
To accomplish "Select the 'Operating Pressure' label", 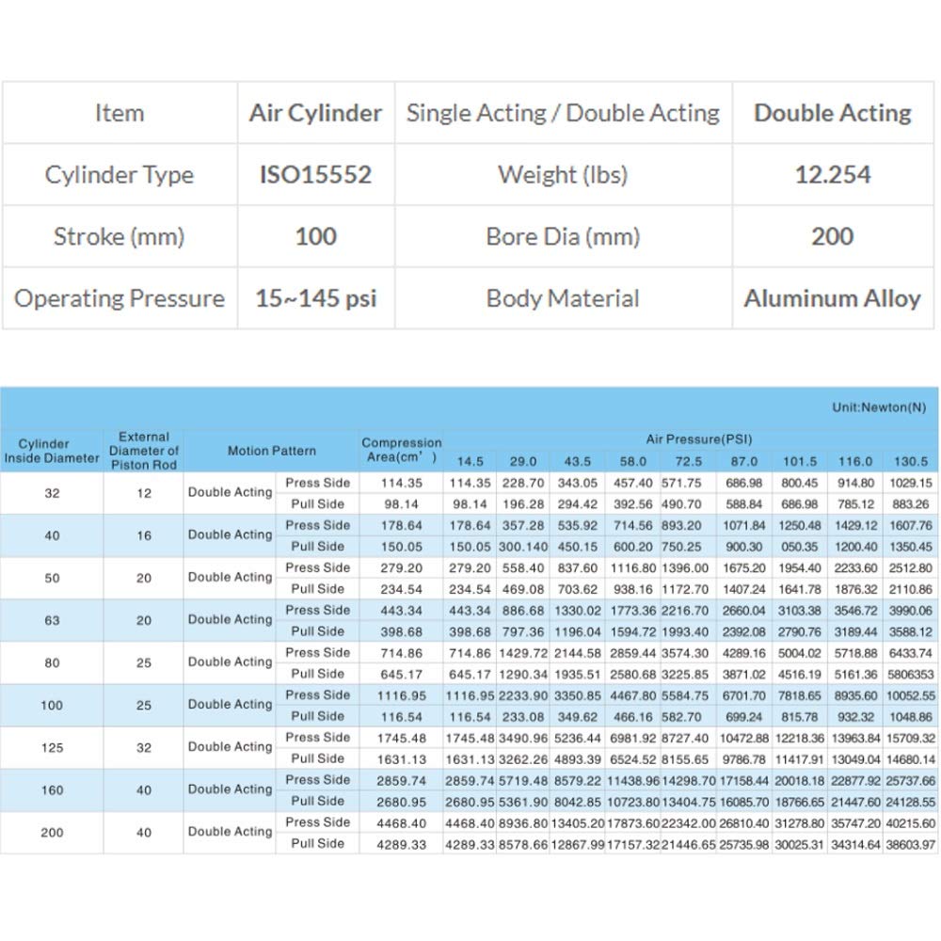I will 119,298.
